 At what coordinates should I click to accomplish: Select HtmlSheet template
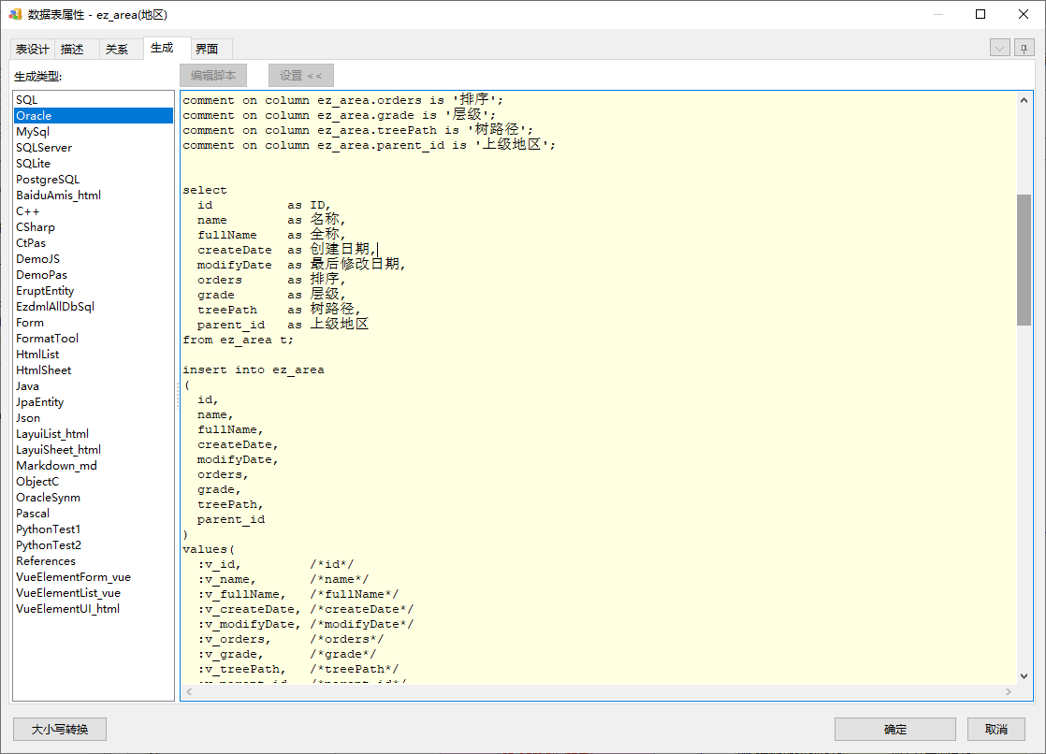pos(94,370)
